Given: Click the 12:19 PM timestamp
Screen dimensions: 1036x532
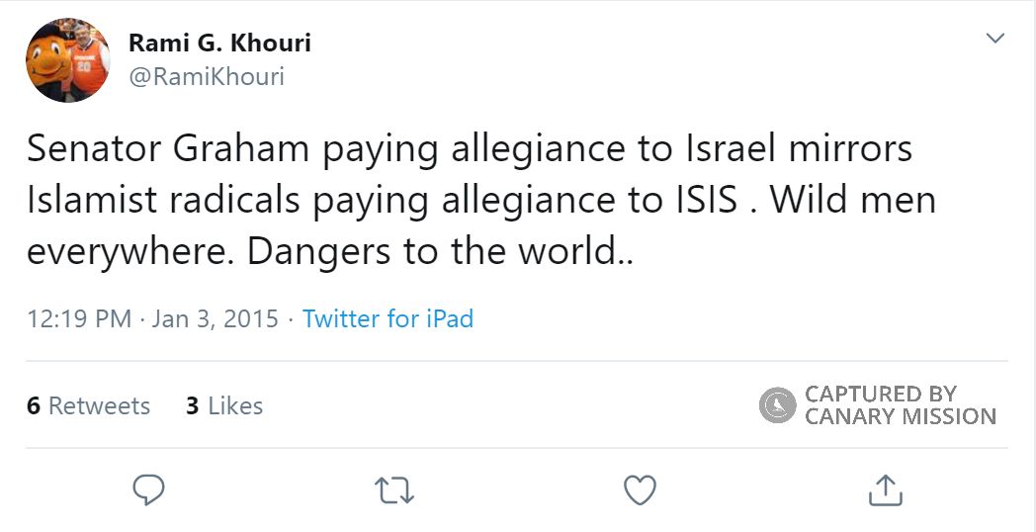Looking at the screenshot, I should pyautogui.click(x=79, y=318).
